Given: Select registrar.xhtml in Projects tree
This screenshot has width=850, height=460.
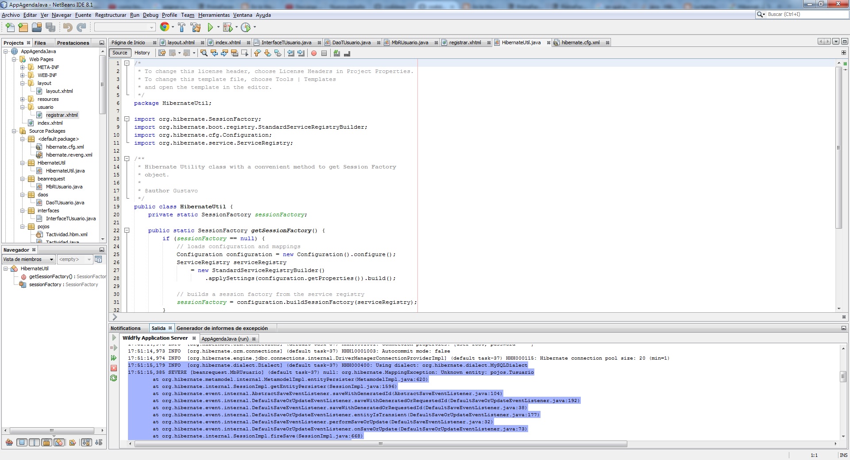Looking at the screenshot, I should (x=62, y=115).
